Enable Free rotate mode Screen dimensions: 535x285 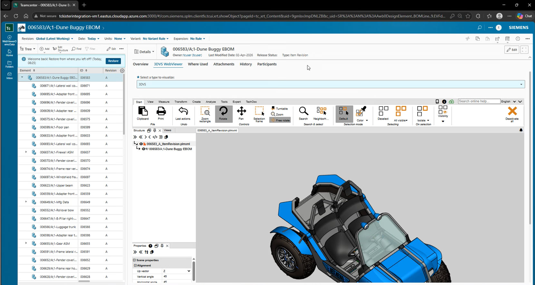point(280,120)
